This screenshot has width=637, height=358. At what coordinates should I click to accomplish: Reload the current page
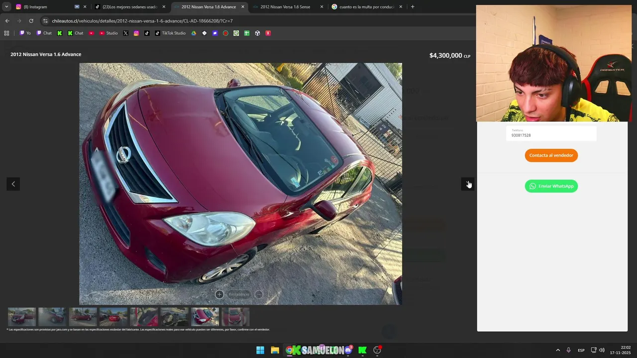(x=31, y=21)
